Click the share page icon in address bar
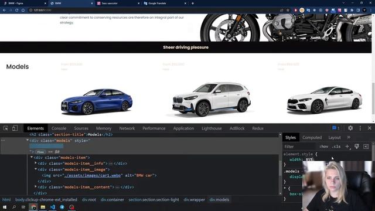 click(281, 11)
